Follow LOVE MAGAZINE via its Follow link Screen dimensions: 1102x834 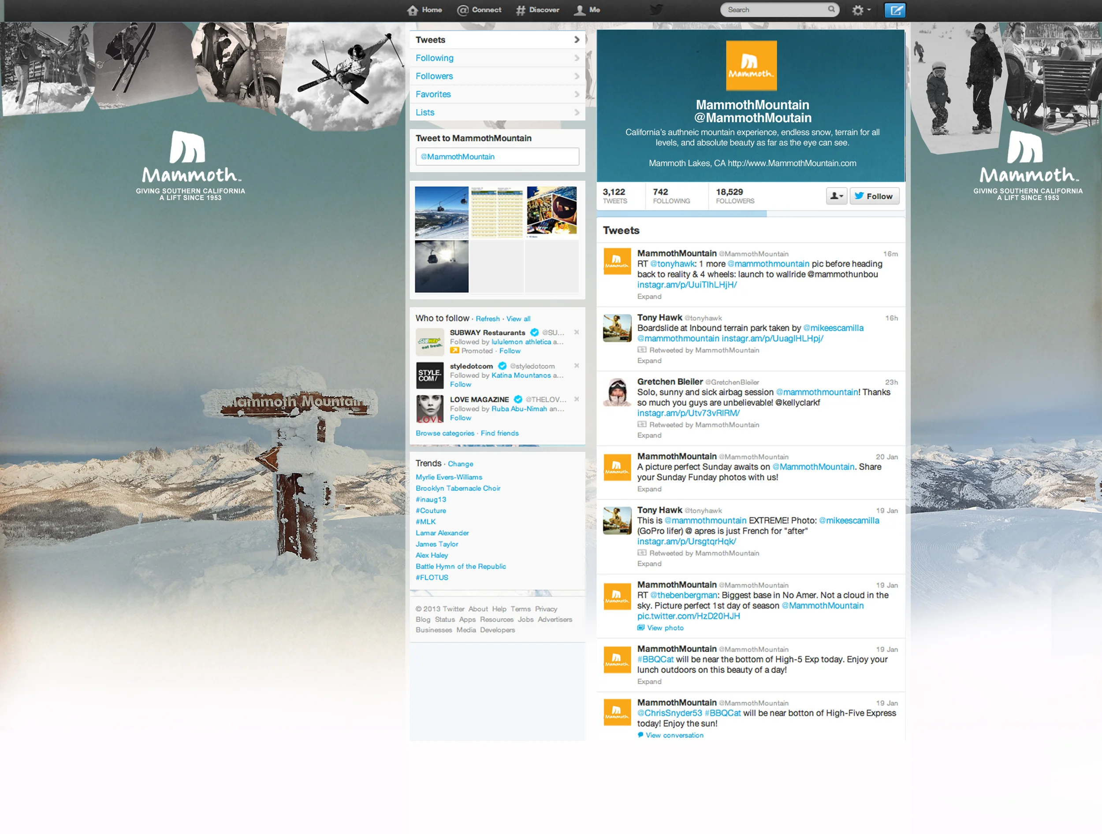point(460,418)
